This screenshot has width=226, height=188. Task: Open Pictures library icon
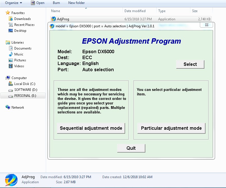click(x=11, y=60)
